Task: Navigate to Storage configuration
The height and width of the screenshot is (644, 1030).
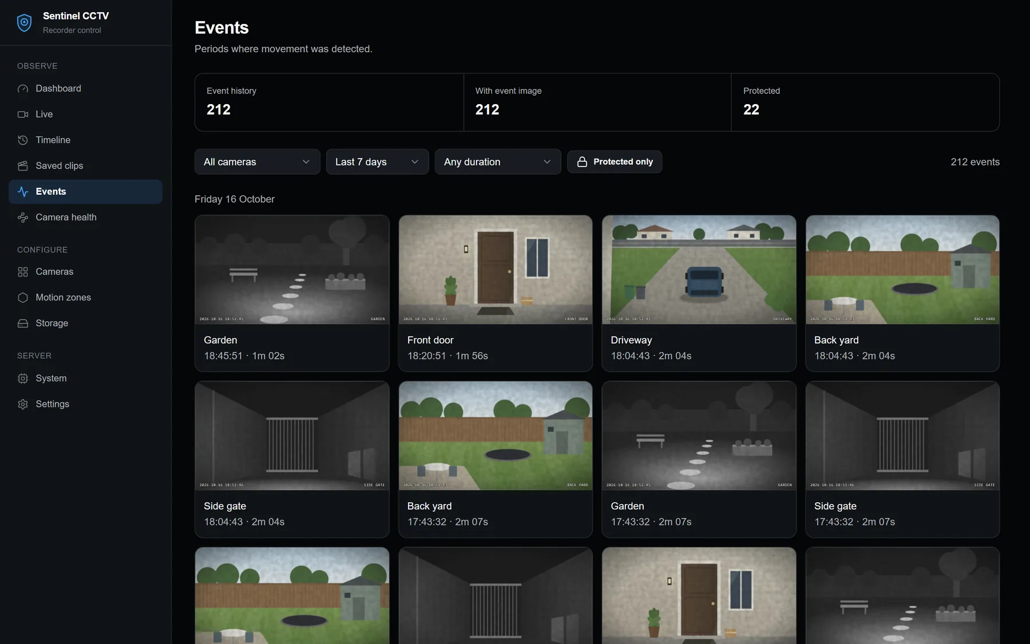Action: [85, 323]
